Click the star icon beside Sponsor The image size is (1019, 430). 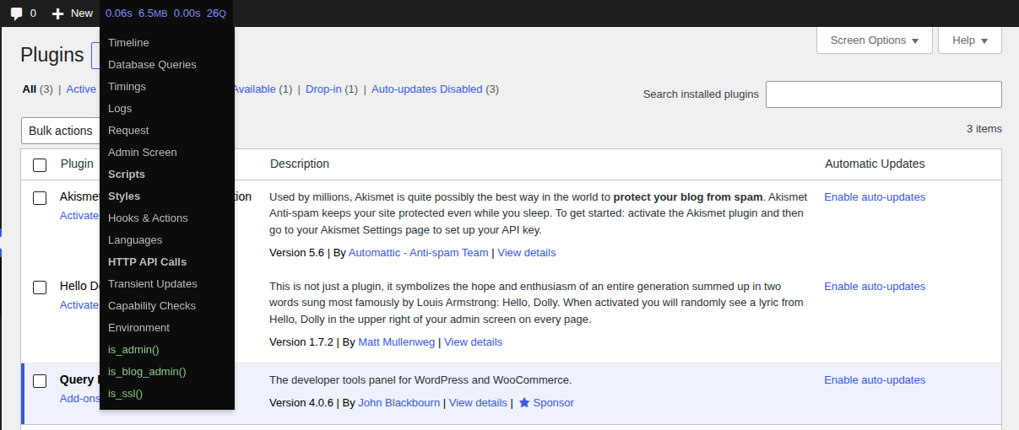tap(524, 403)
